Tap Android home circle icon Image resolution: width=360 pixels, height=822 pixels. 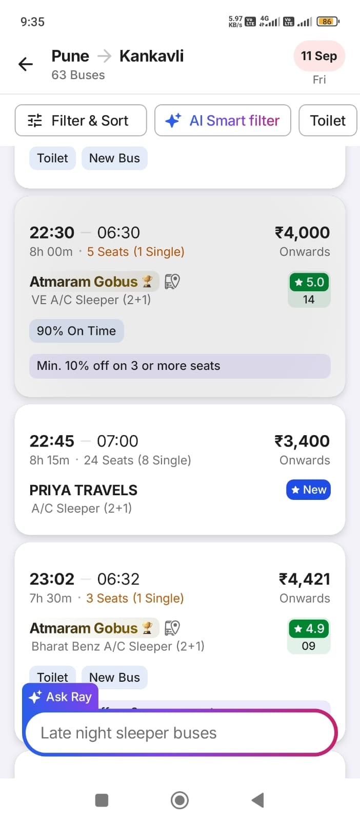179,800
